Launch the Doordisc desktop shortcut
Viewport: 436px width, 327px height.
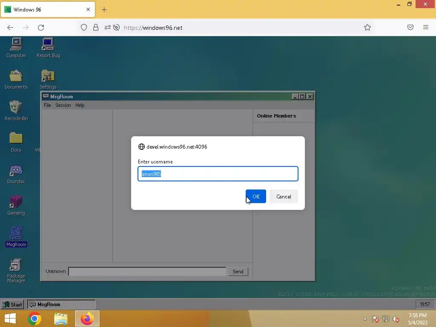coord(16,174)
